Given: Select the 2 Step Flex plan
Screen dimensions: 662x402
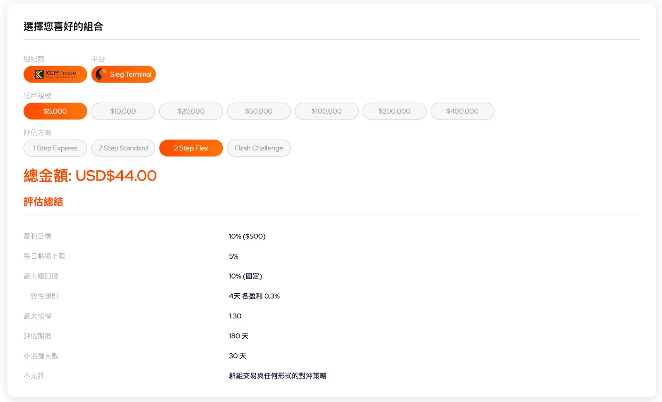Looking at the screenshot, I should point(191,148).
